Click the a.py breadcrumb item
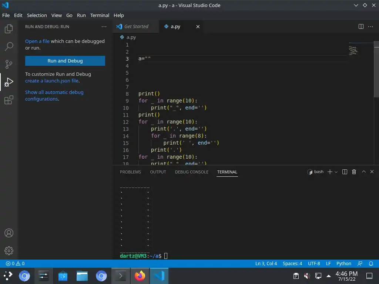 pos(128,37)
